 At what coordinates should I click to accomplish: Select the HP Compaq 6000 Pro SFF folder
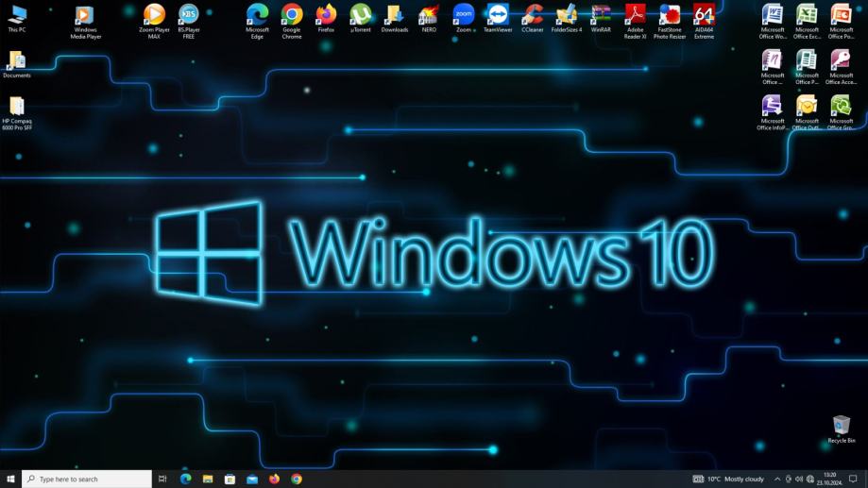pyautogui.click(x=17, y=113)
